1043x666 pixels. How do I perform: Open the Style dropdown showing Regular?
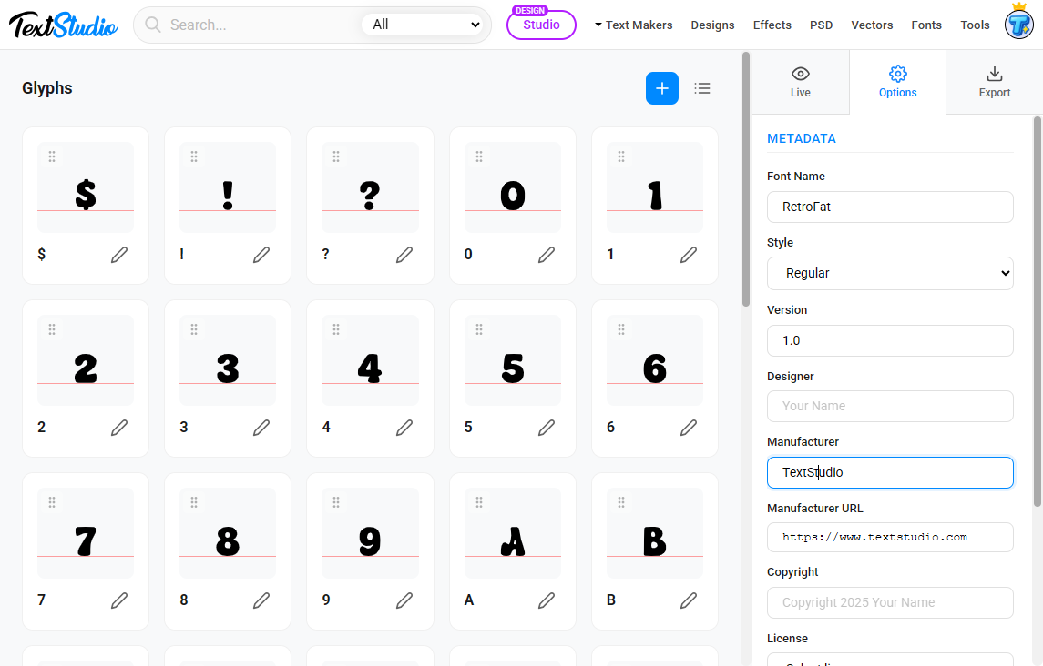[890, 273]
